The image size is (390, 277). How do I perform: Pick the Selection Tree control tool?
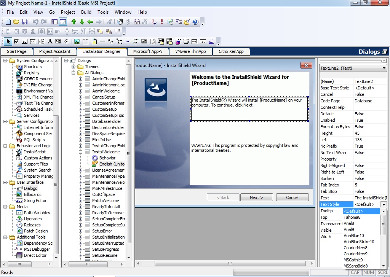click(x=119, y=41)
